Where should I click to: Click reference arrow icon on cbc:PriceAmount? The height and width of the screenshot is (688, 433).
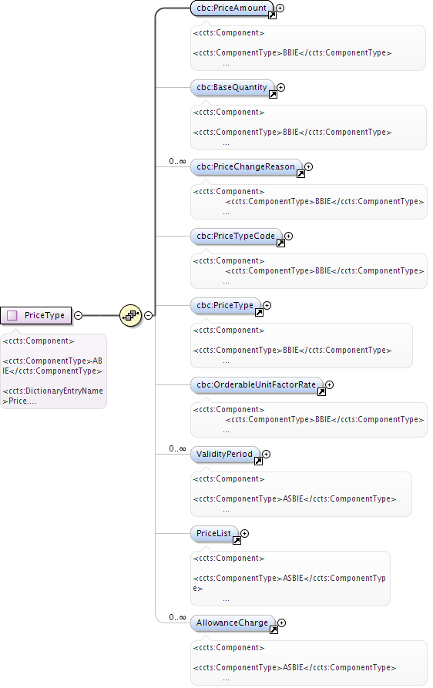[x=273, y=15]
